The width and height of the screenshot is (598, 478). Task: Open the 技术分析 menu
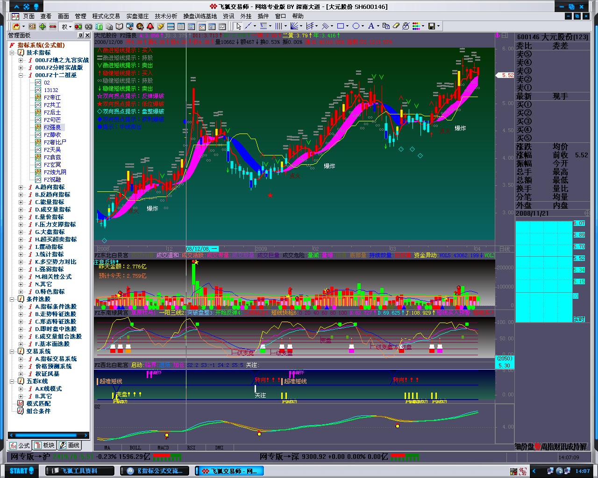166,16
